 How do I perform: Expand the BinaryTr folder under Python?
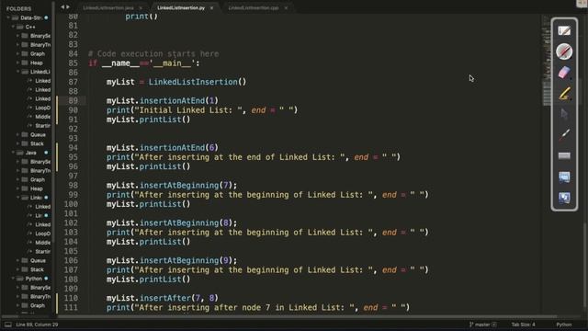(17, 296)
